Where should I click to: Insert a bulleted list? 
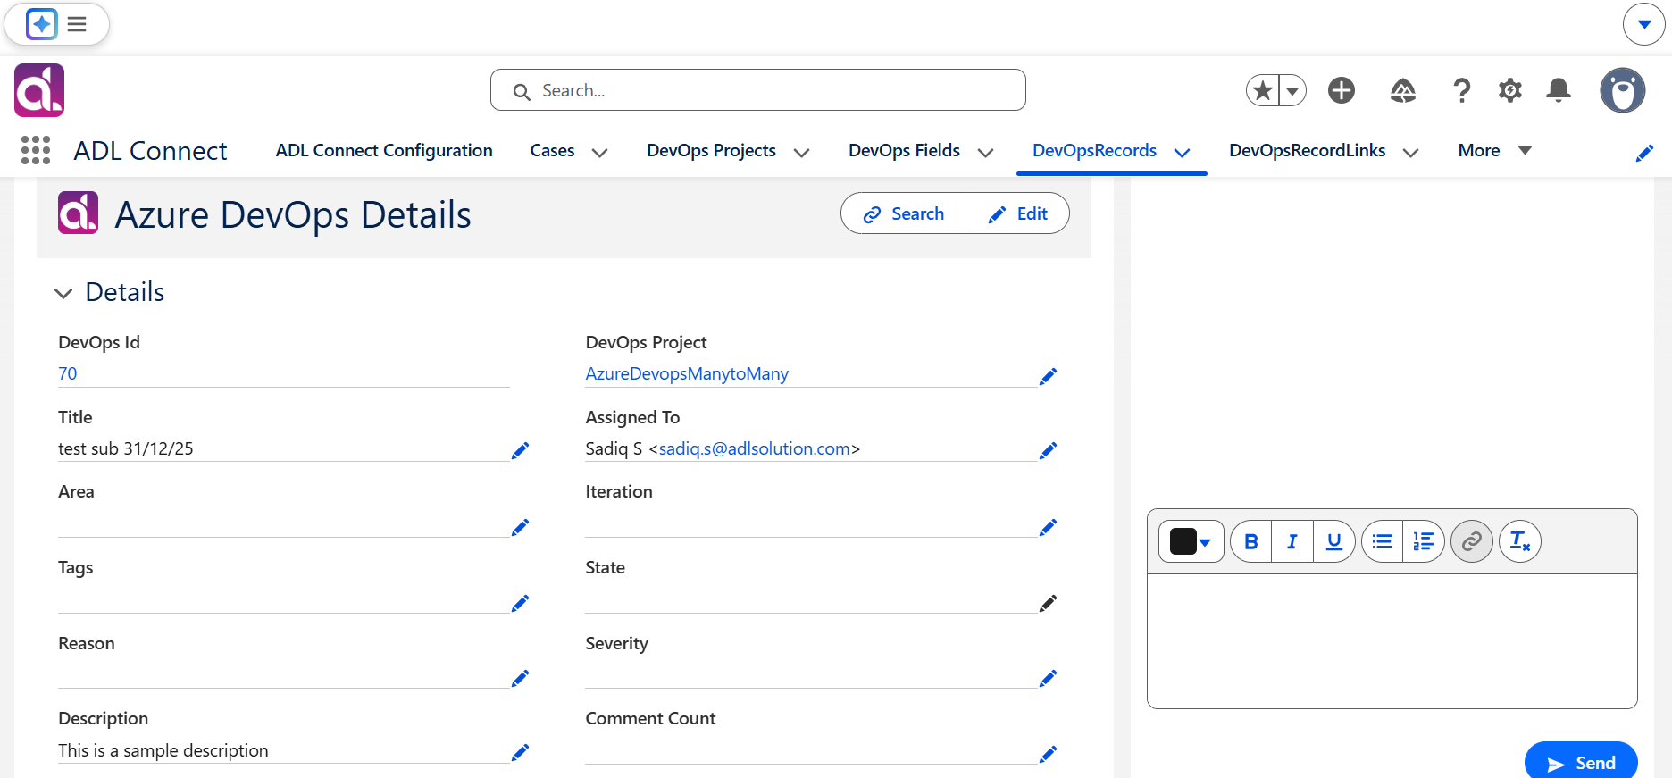click(1383, 541)
